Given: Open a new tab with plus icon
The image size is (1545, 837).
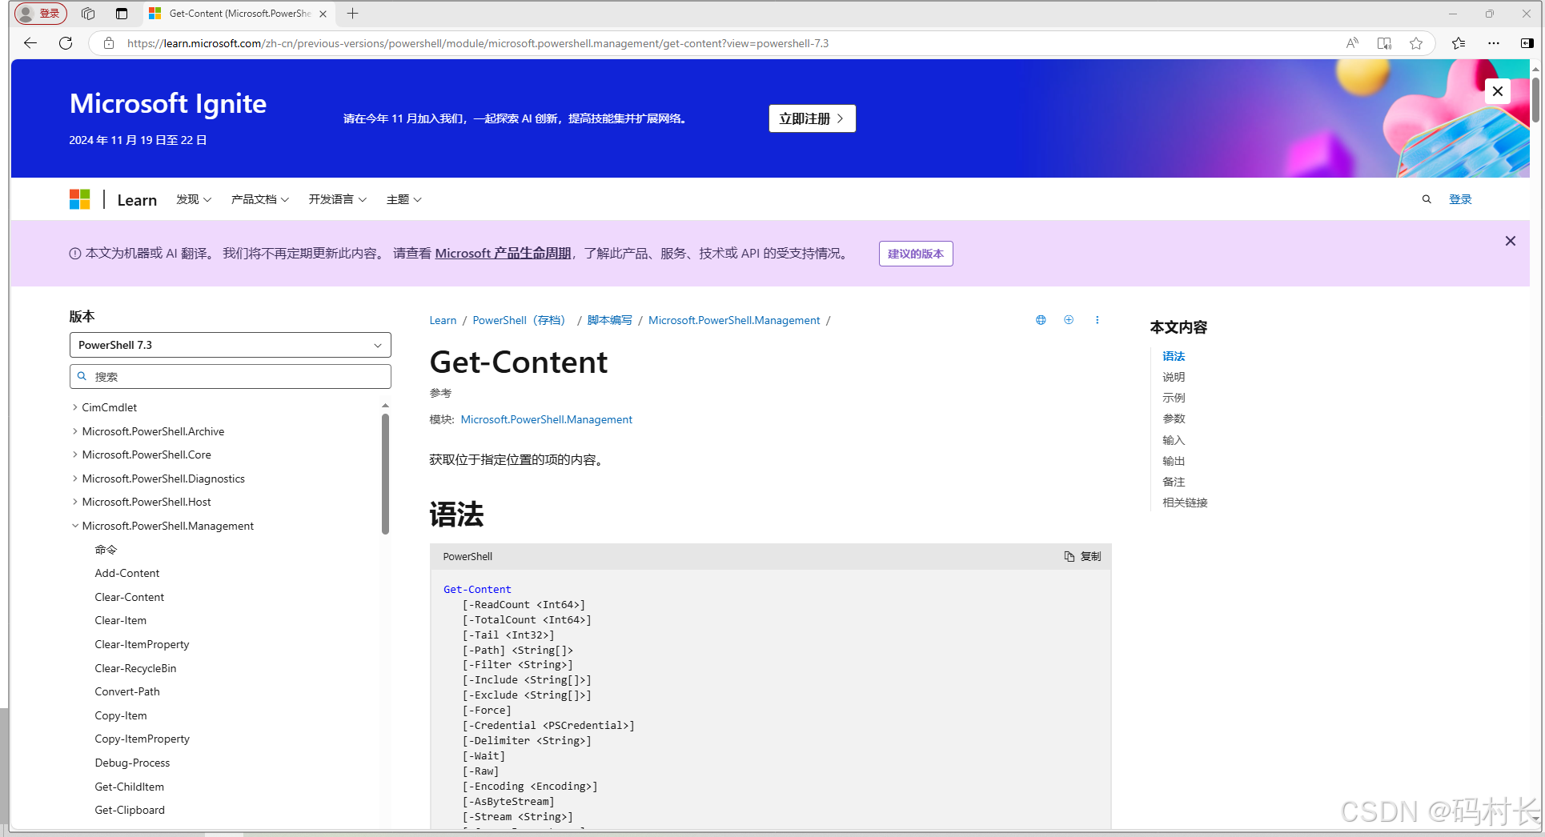Looking at the screenshot, I should tap(352, 14).
